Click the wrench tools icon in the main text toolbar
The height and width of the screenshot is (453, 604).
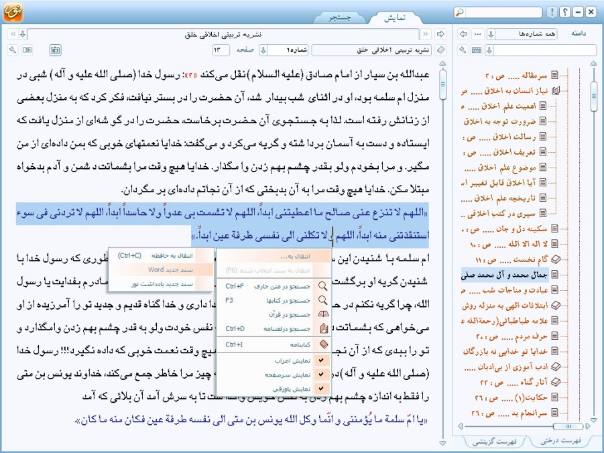pyautogui.click(x=13, y=50)
